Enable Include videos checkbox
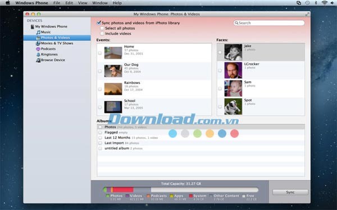This screenshot has width=337, height=210. click(102, 34)
